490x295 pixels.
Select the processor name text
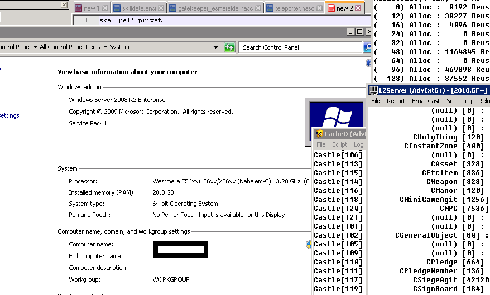coord(212,181)
